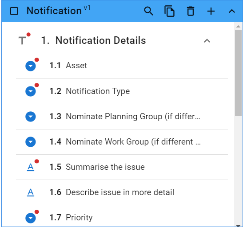
Task: Click dropdown icon for 1.2 Notification Type
Action: (31, 91)
